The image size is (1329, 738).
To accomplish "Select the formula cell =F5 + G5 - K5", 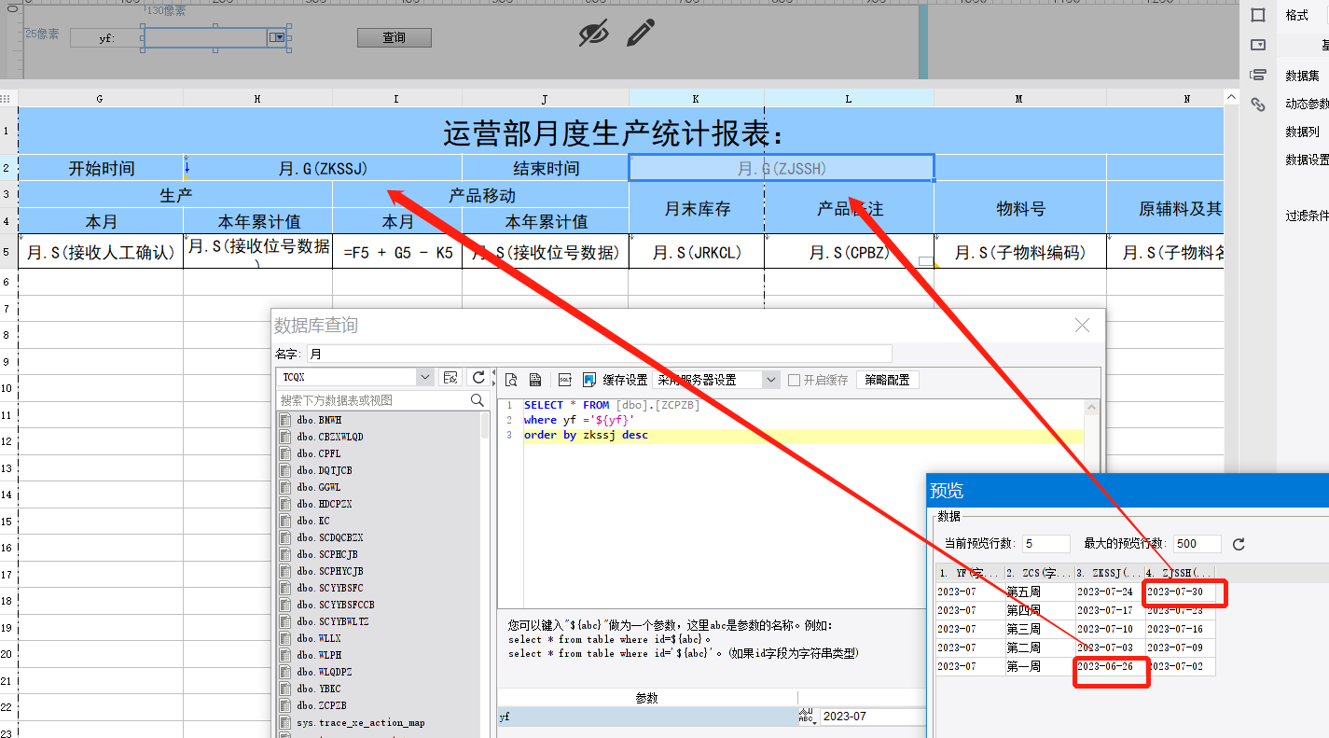I will (397, 252).
